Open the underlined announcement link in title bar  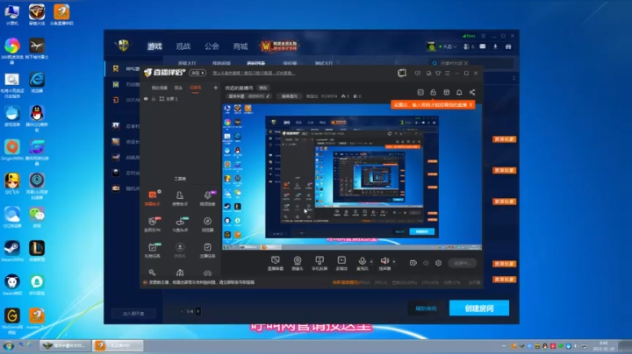[x=254, y=73]
